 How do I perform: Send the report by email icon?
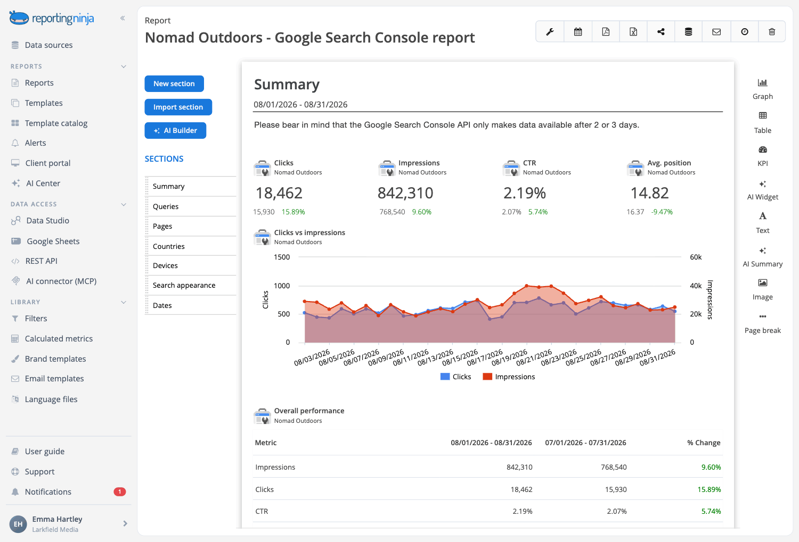(x=716, y=32)
